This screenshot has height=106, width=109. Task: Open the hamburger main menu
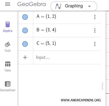pyautogui.click(x=8, y=4)
